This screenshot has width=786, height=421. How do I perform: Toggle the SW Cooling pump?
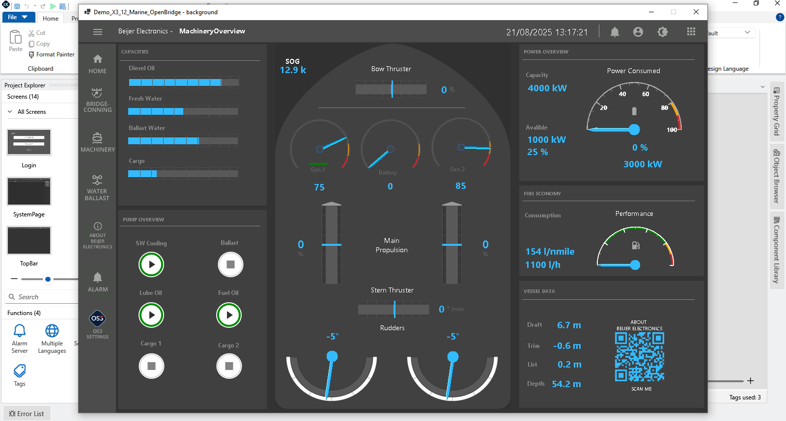151,264
